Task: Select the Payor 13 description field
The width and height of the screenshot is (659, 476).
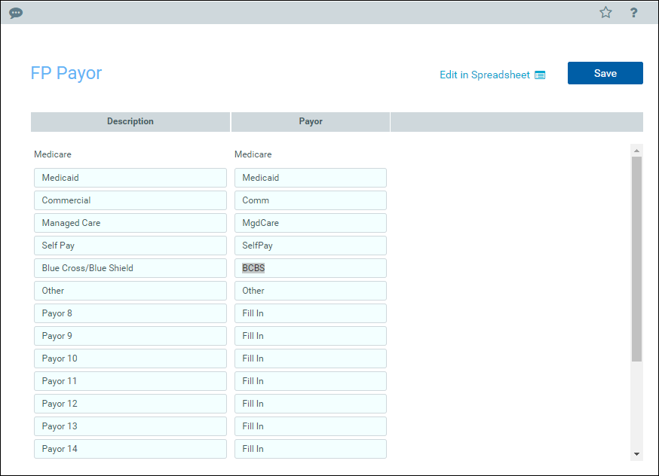Action: pyautogui.click(x=130, y=426)
